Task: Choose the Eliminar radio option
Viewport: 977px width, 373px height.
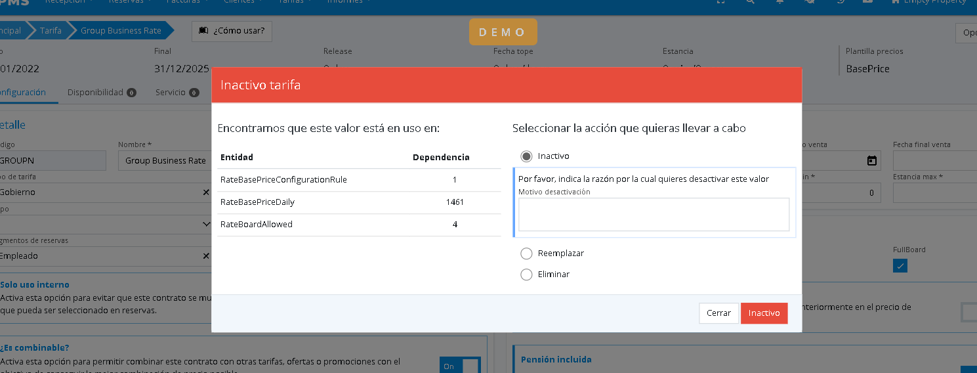Action: coord(526,274)
